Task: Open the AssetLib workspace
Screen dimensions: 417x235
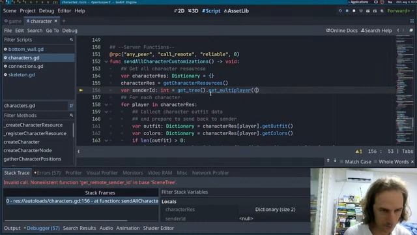Action: (x=237, y=11)
